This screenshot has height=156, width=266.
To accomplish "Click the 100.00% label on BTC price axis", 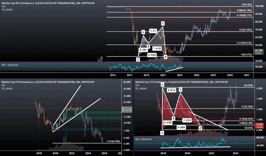I will click(259, 6).
